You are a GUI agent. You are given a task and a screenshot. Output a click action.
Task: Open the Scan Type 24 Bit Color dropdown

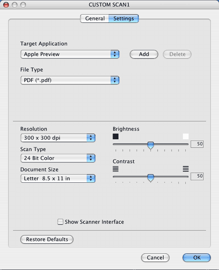(x=58, y=158)
